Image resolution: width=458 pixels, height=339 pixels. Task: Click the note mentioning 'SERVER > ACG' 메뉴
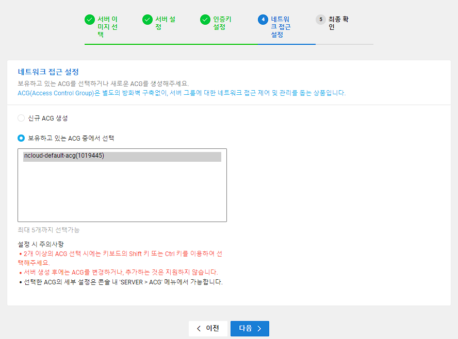(x=121, y=282)
